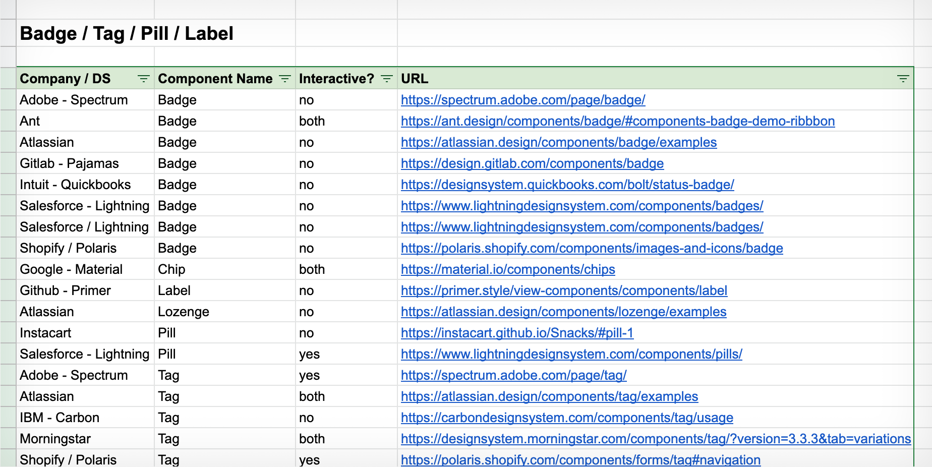
Task: Select the Label component name cell
Action: point(225,290)
